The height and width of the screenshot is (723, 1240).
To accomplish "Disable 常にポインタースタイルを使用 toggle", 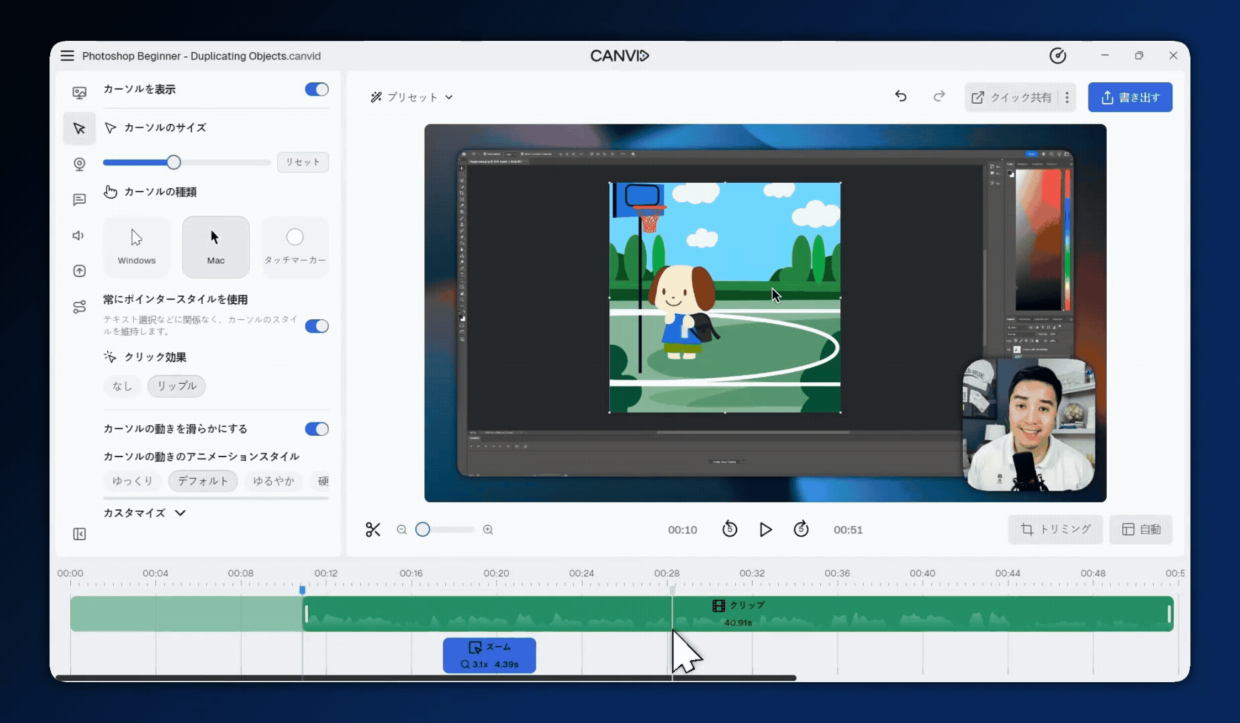I will point(316,326).
